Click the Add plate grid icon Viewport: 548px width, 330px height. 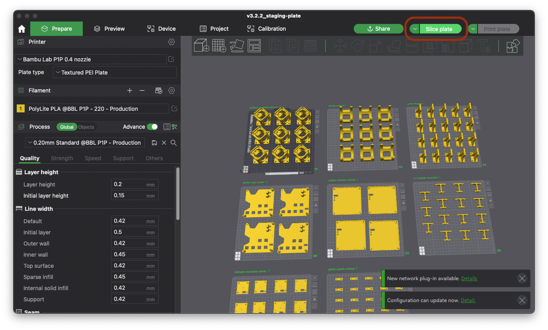tap(219, 45)
